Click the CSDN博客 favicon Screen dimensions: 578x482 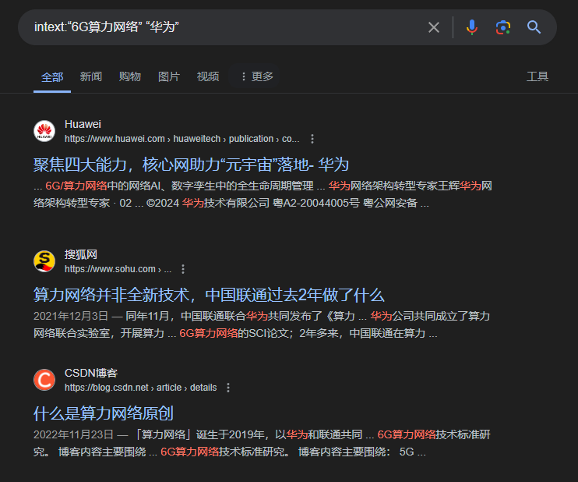point(44,380)
